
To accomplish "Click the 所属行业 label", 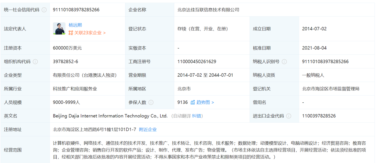I will (13, 89).
